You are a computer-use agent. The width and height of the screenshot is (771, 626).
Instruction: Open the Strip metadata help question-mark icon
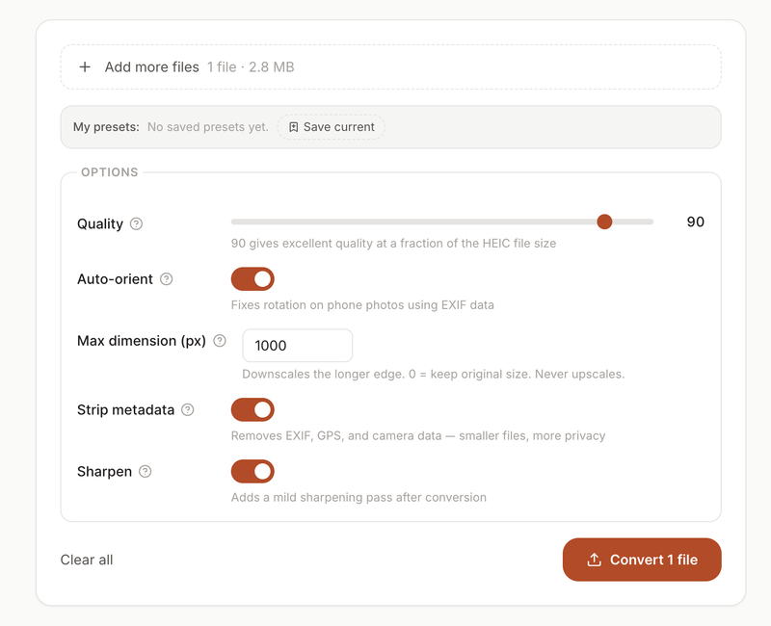(x=188, y=410)
